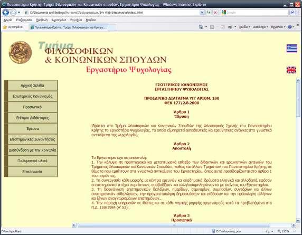302x235 pixels.
Task: Click the browser Forward arrow button
Action: pyautogui.click(x=13, y=13)
